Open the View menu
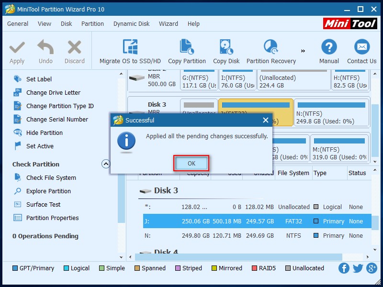This screenshot has height=287, width=383. [45, 23]
